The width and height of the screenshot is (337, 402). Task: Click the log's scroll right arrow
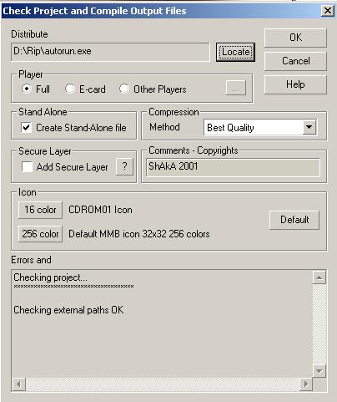pyautogui.click(x=306, y=384)
